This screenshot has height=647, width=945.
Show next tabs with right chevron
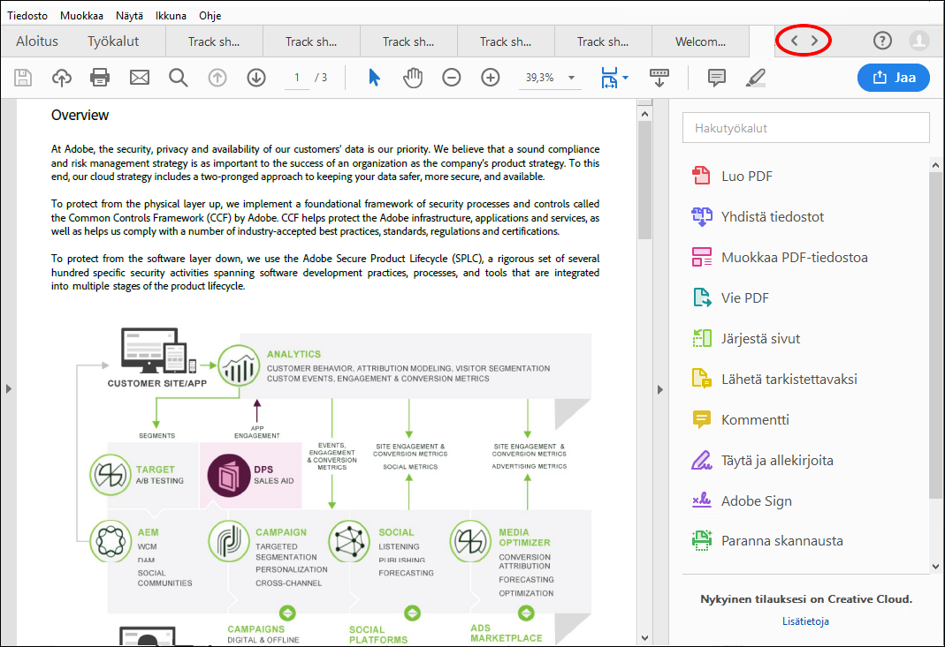814,41
